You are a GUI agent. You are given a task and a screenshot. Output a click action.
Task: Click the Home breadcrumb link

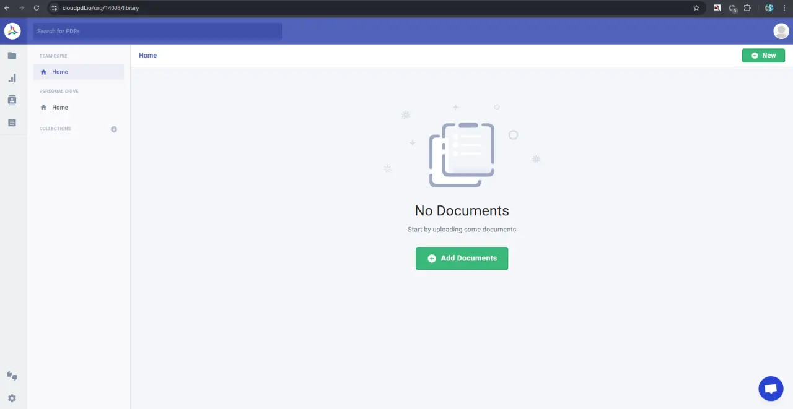pyautogui.click(x=147, y=56)
